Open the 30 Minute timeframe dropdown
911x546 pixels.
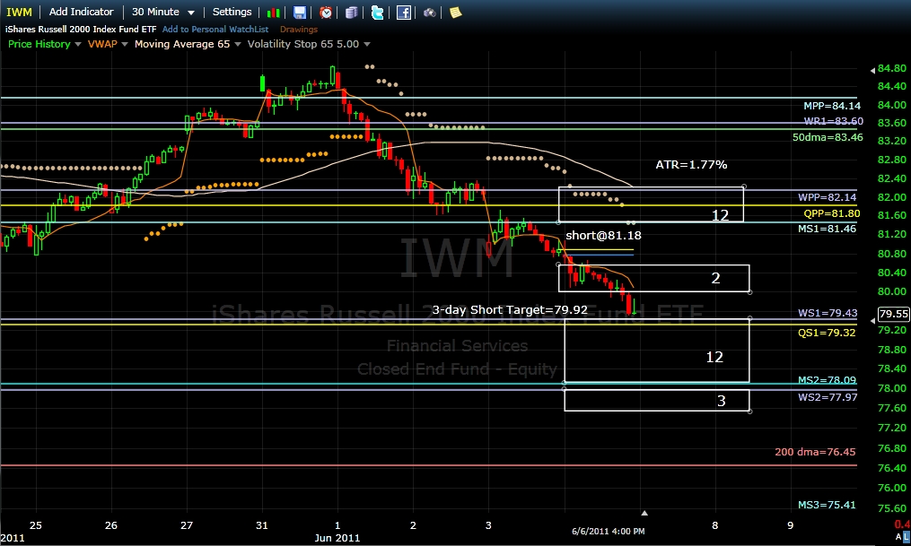[x=163, y=13]
